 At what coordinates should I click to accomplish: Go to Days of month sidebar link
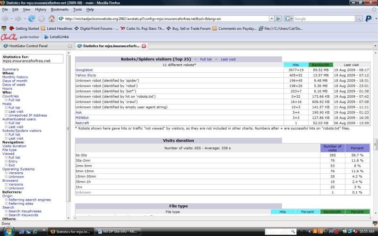tap(15, 81)
